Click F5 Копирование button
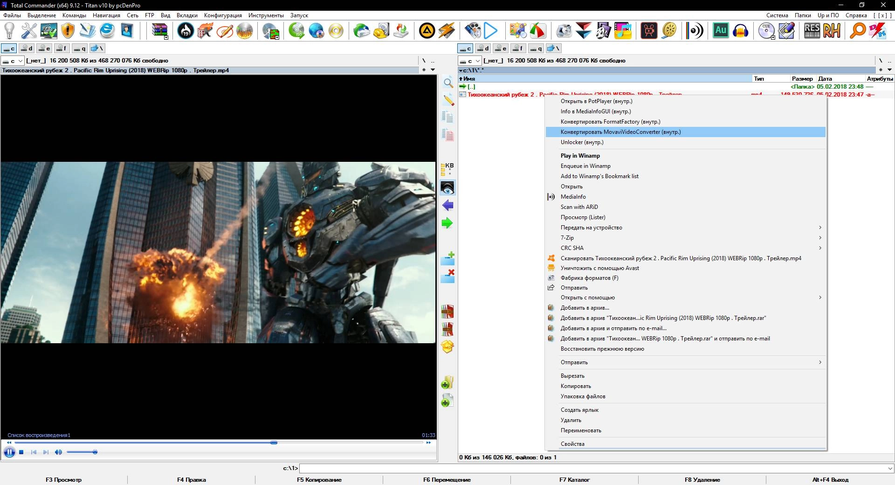 pyautogui.click(x=319, y=480)
